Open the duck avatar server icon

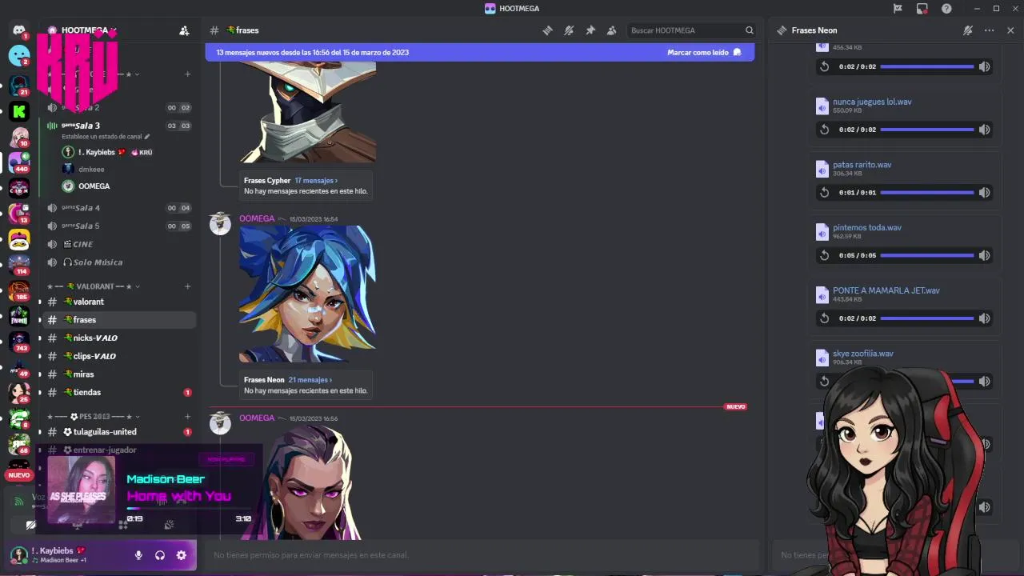point(19,239)
